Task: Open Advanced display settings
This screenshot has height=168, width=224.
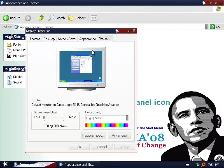Action: click(120, 135)
